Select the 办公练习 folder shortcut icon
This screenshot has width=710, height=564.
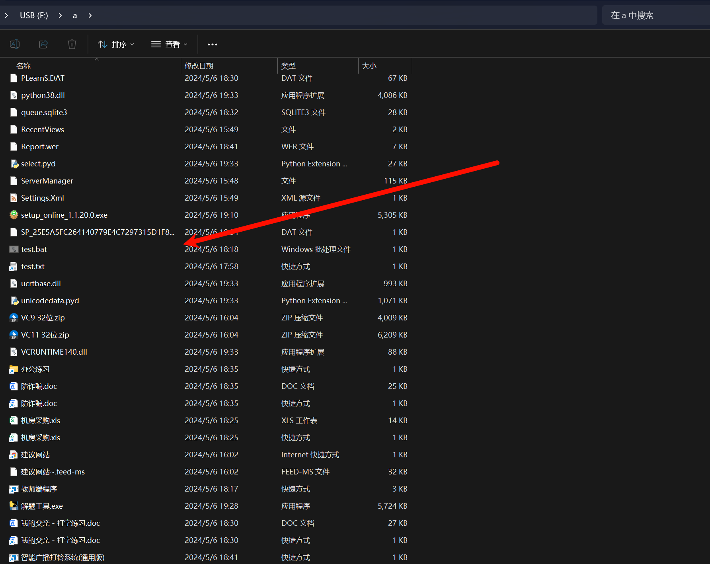pyautogui.click(x=14, y=369)
